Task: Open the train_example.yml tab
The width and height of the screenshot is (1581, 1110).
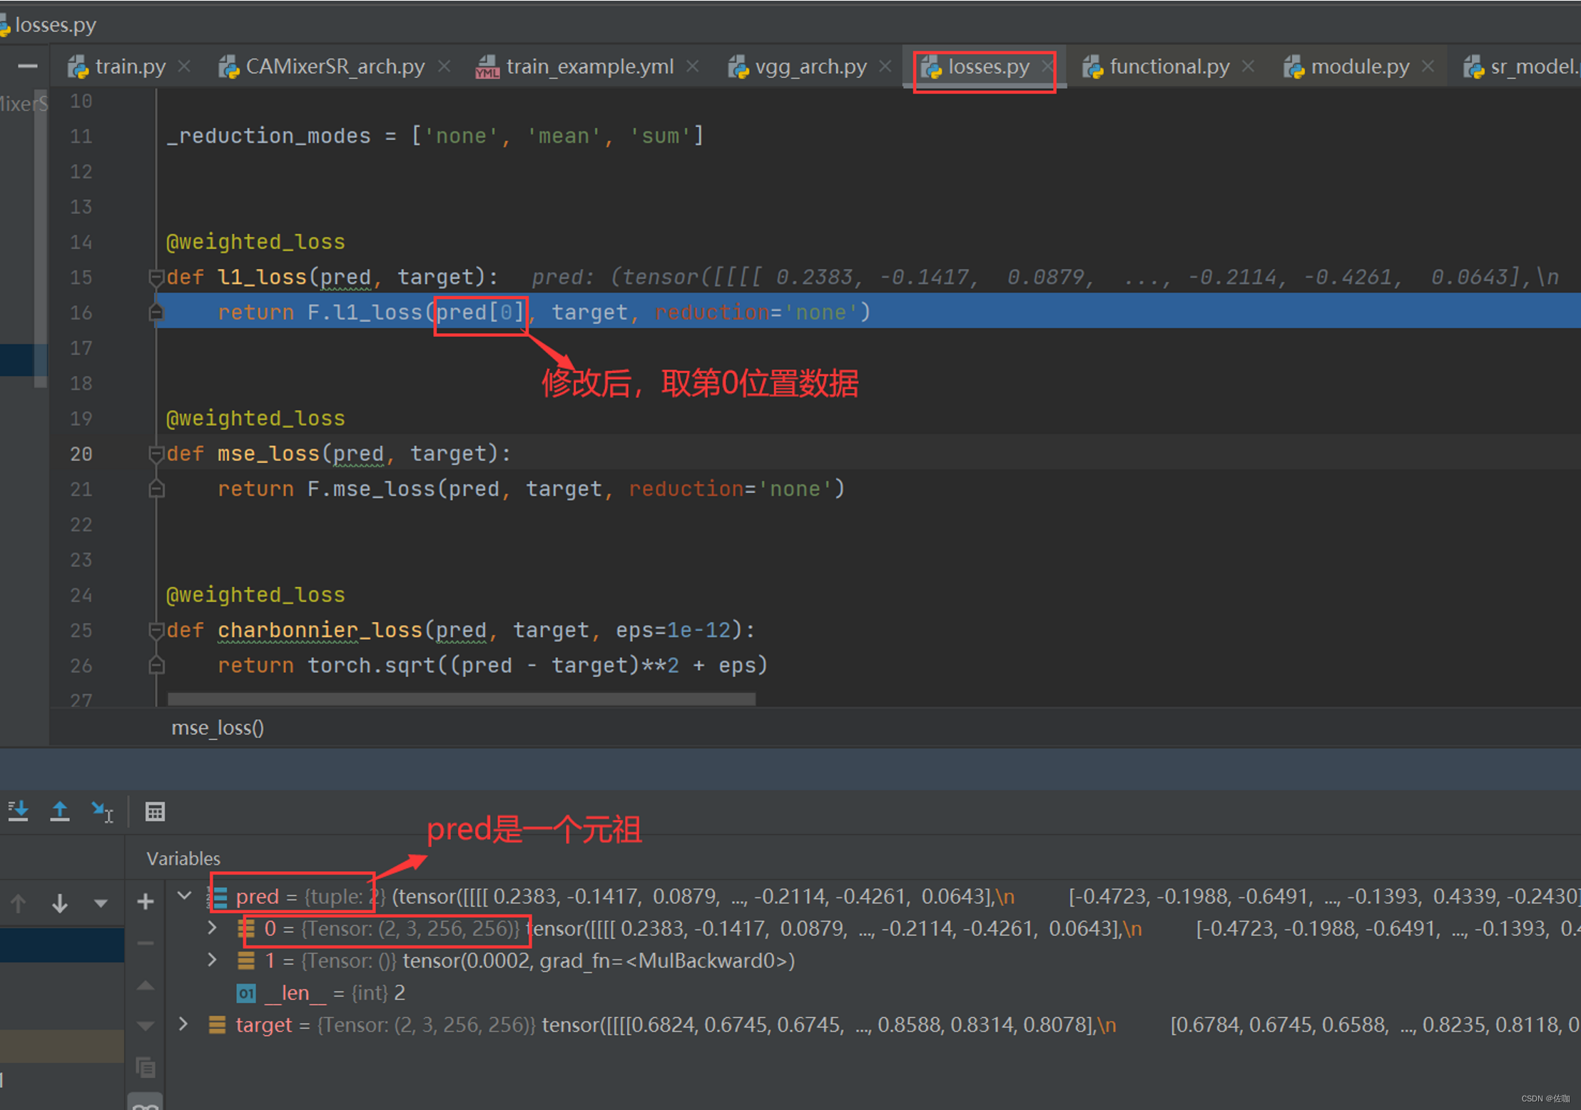Action: (575, 66)
